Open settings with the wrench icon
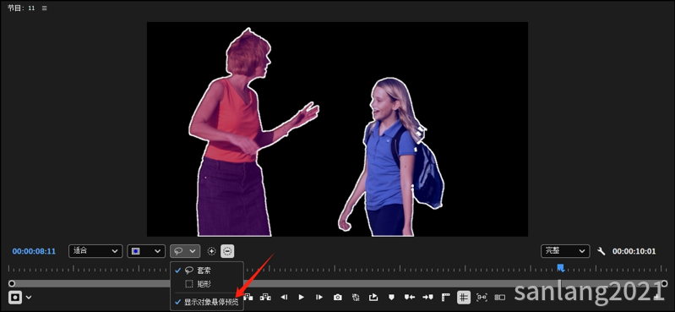Screen dimensions: 675x312 (x=602, y=251)
